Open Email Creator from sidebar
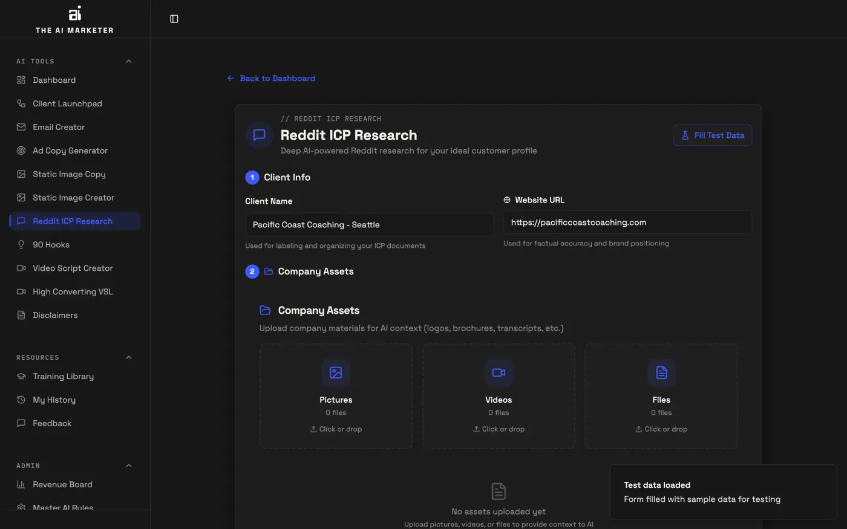 tap(75, 127)
